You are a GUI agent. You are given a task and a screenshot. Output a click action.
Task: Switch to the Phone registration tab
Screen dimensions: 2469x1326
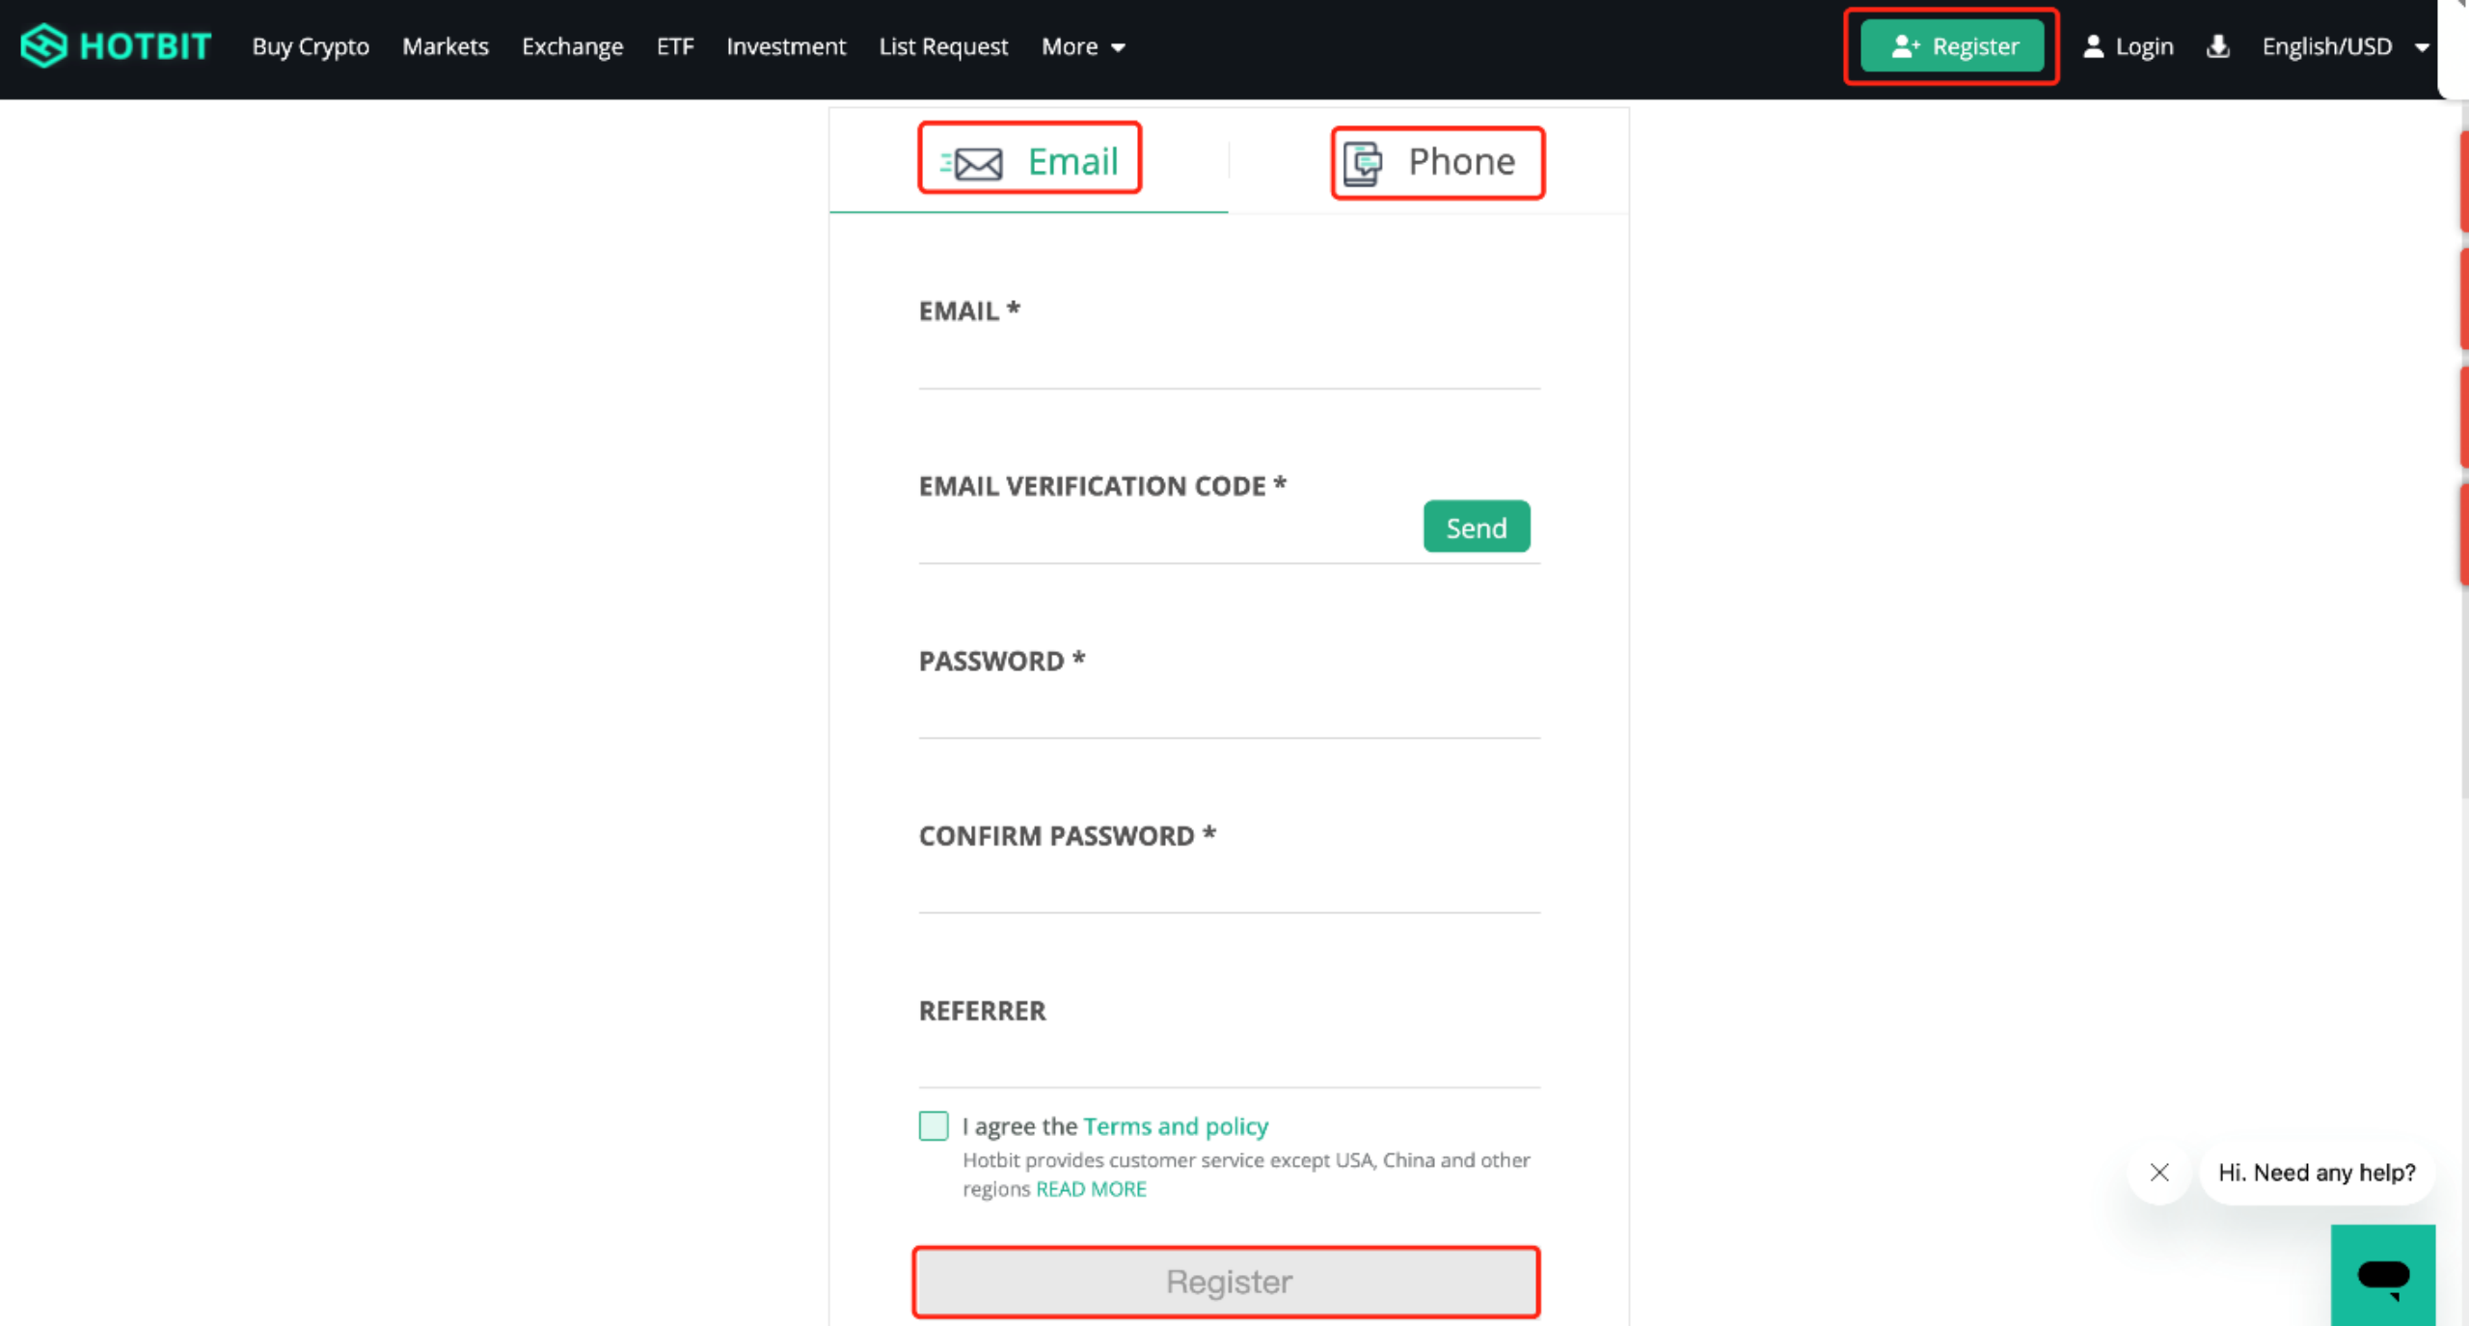[x=1437, y=162]
